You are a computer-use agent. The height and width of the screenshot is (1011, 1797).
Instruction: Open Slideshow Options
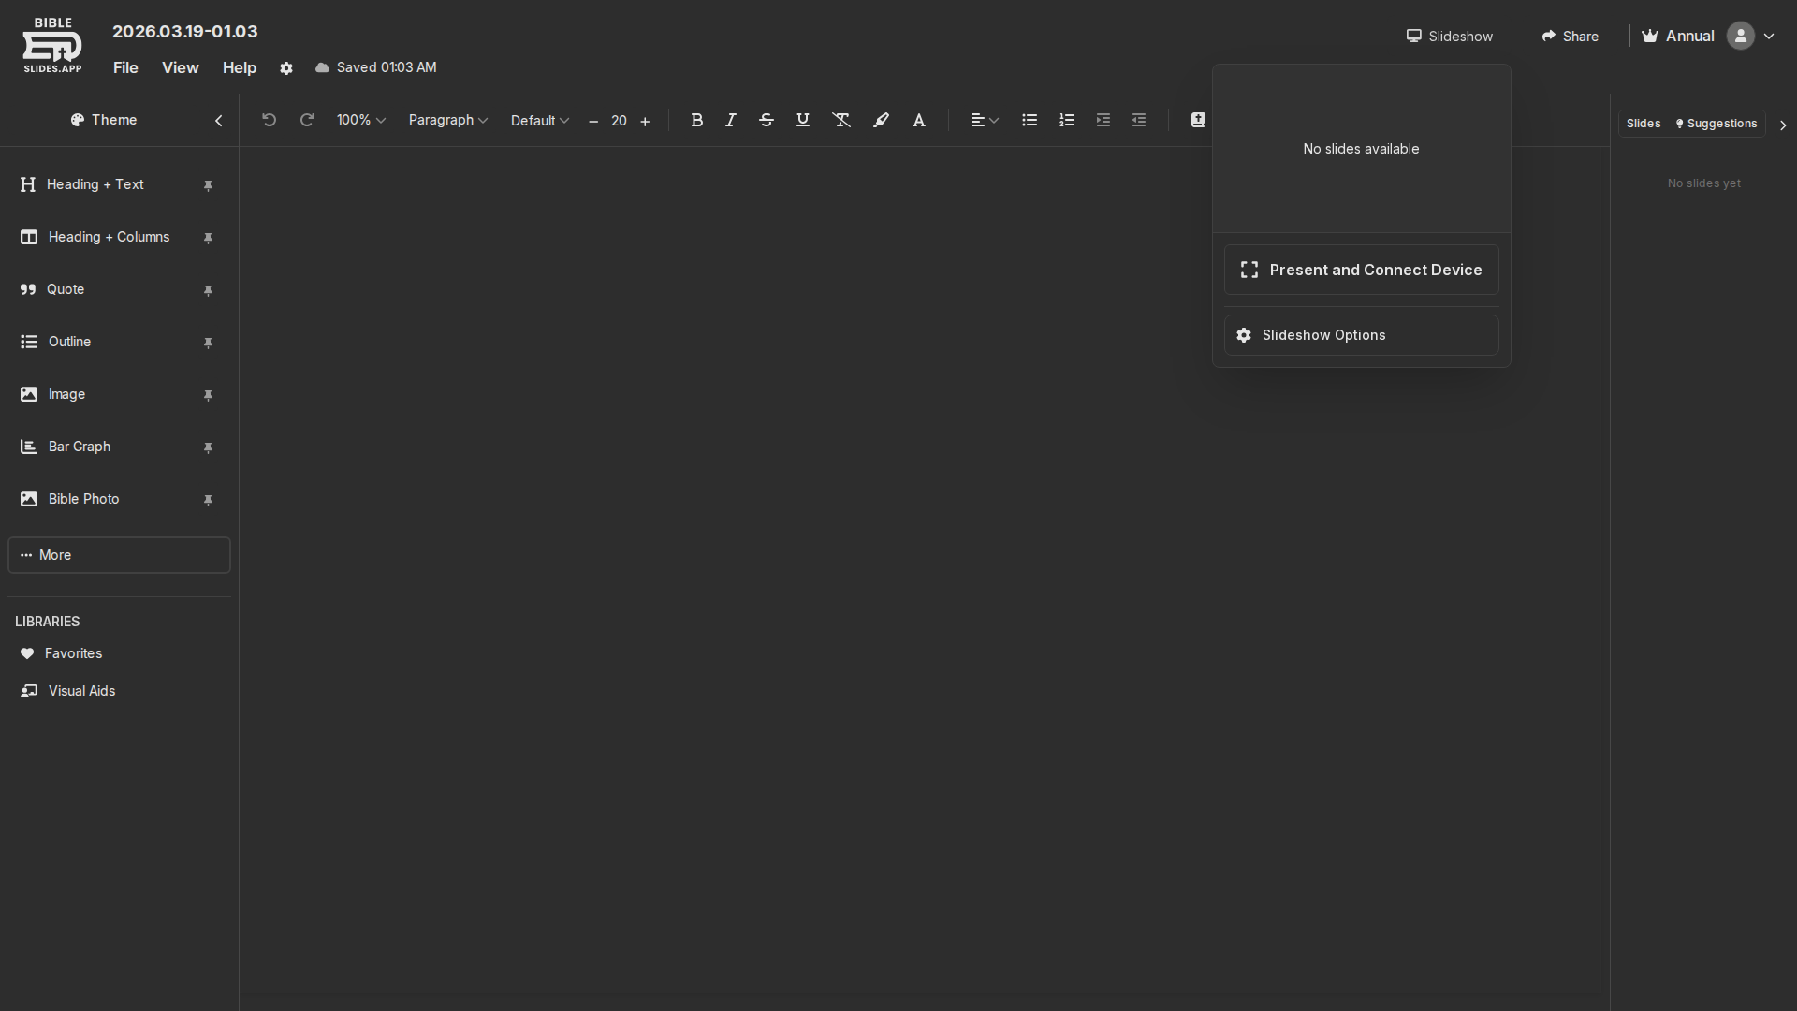(x=1361, y=335)
